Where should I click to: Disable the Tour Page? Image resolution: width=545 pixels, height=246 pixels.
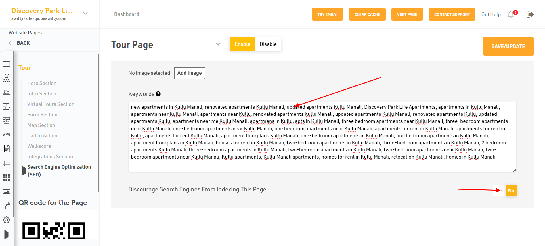pos(268,44)
